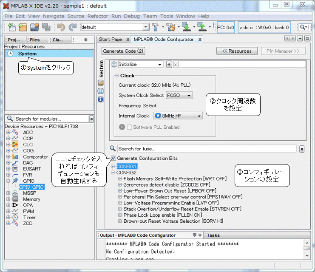Click the Memory chip icon
This screenshot has height=272, width=315.
[15, 199]
